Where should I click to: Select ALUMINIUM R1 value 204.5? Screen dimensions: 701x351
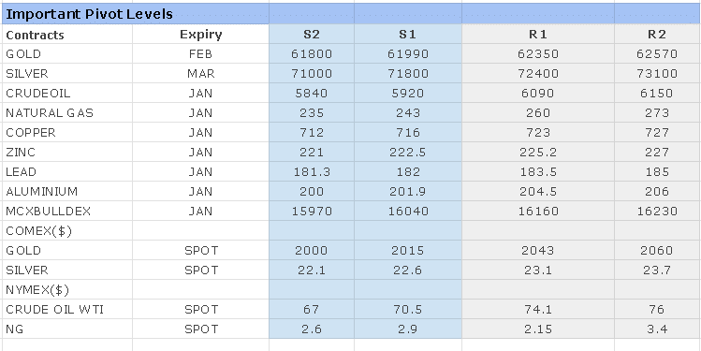pyautogui.click(x=538, y=192)
